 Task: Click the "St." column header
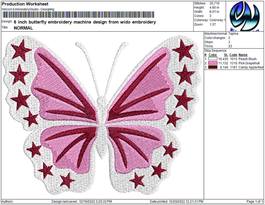tap(226, 55)
